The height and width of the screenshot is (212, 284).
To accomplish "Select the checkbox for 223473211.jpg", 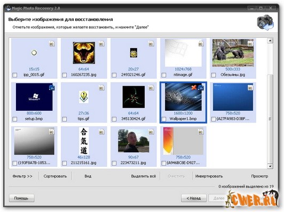I will coord(114,163).
